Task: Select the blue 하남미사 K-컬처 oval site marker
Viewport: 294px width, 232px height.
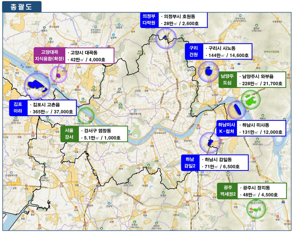Action: click(x=237, y=110)
